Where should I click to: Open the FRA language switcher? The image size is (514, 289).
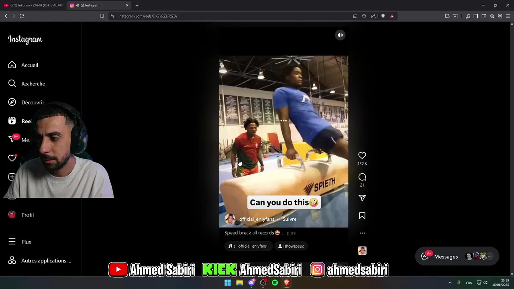coord(469,283)
